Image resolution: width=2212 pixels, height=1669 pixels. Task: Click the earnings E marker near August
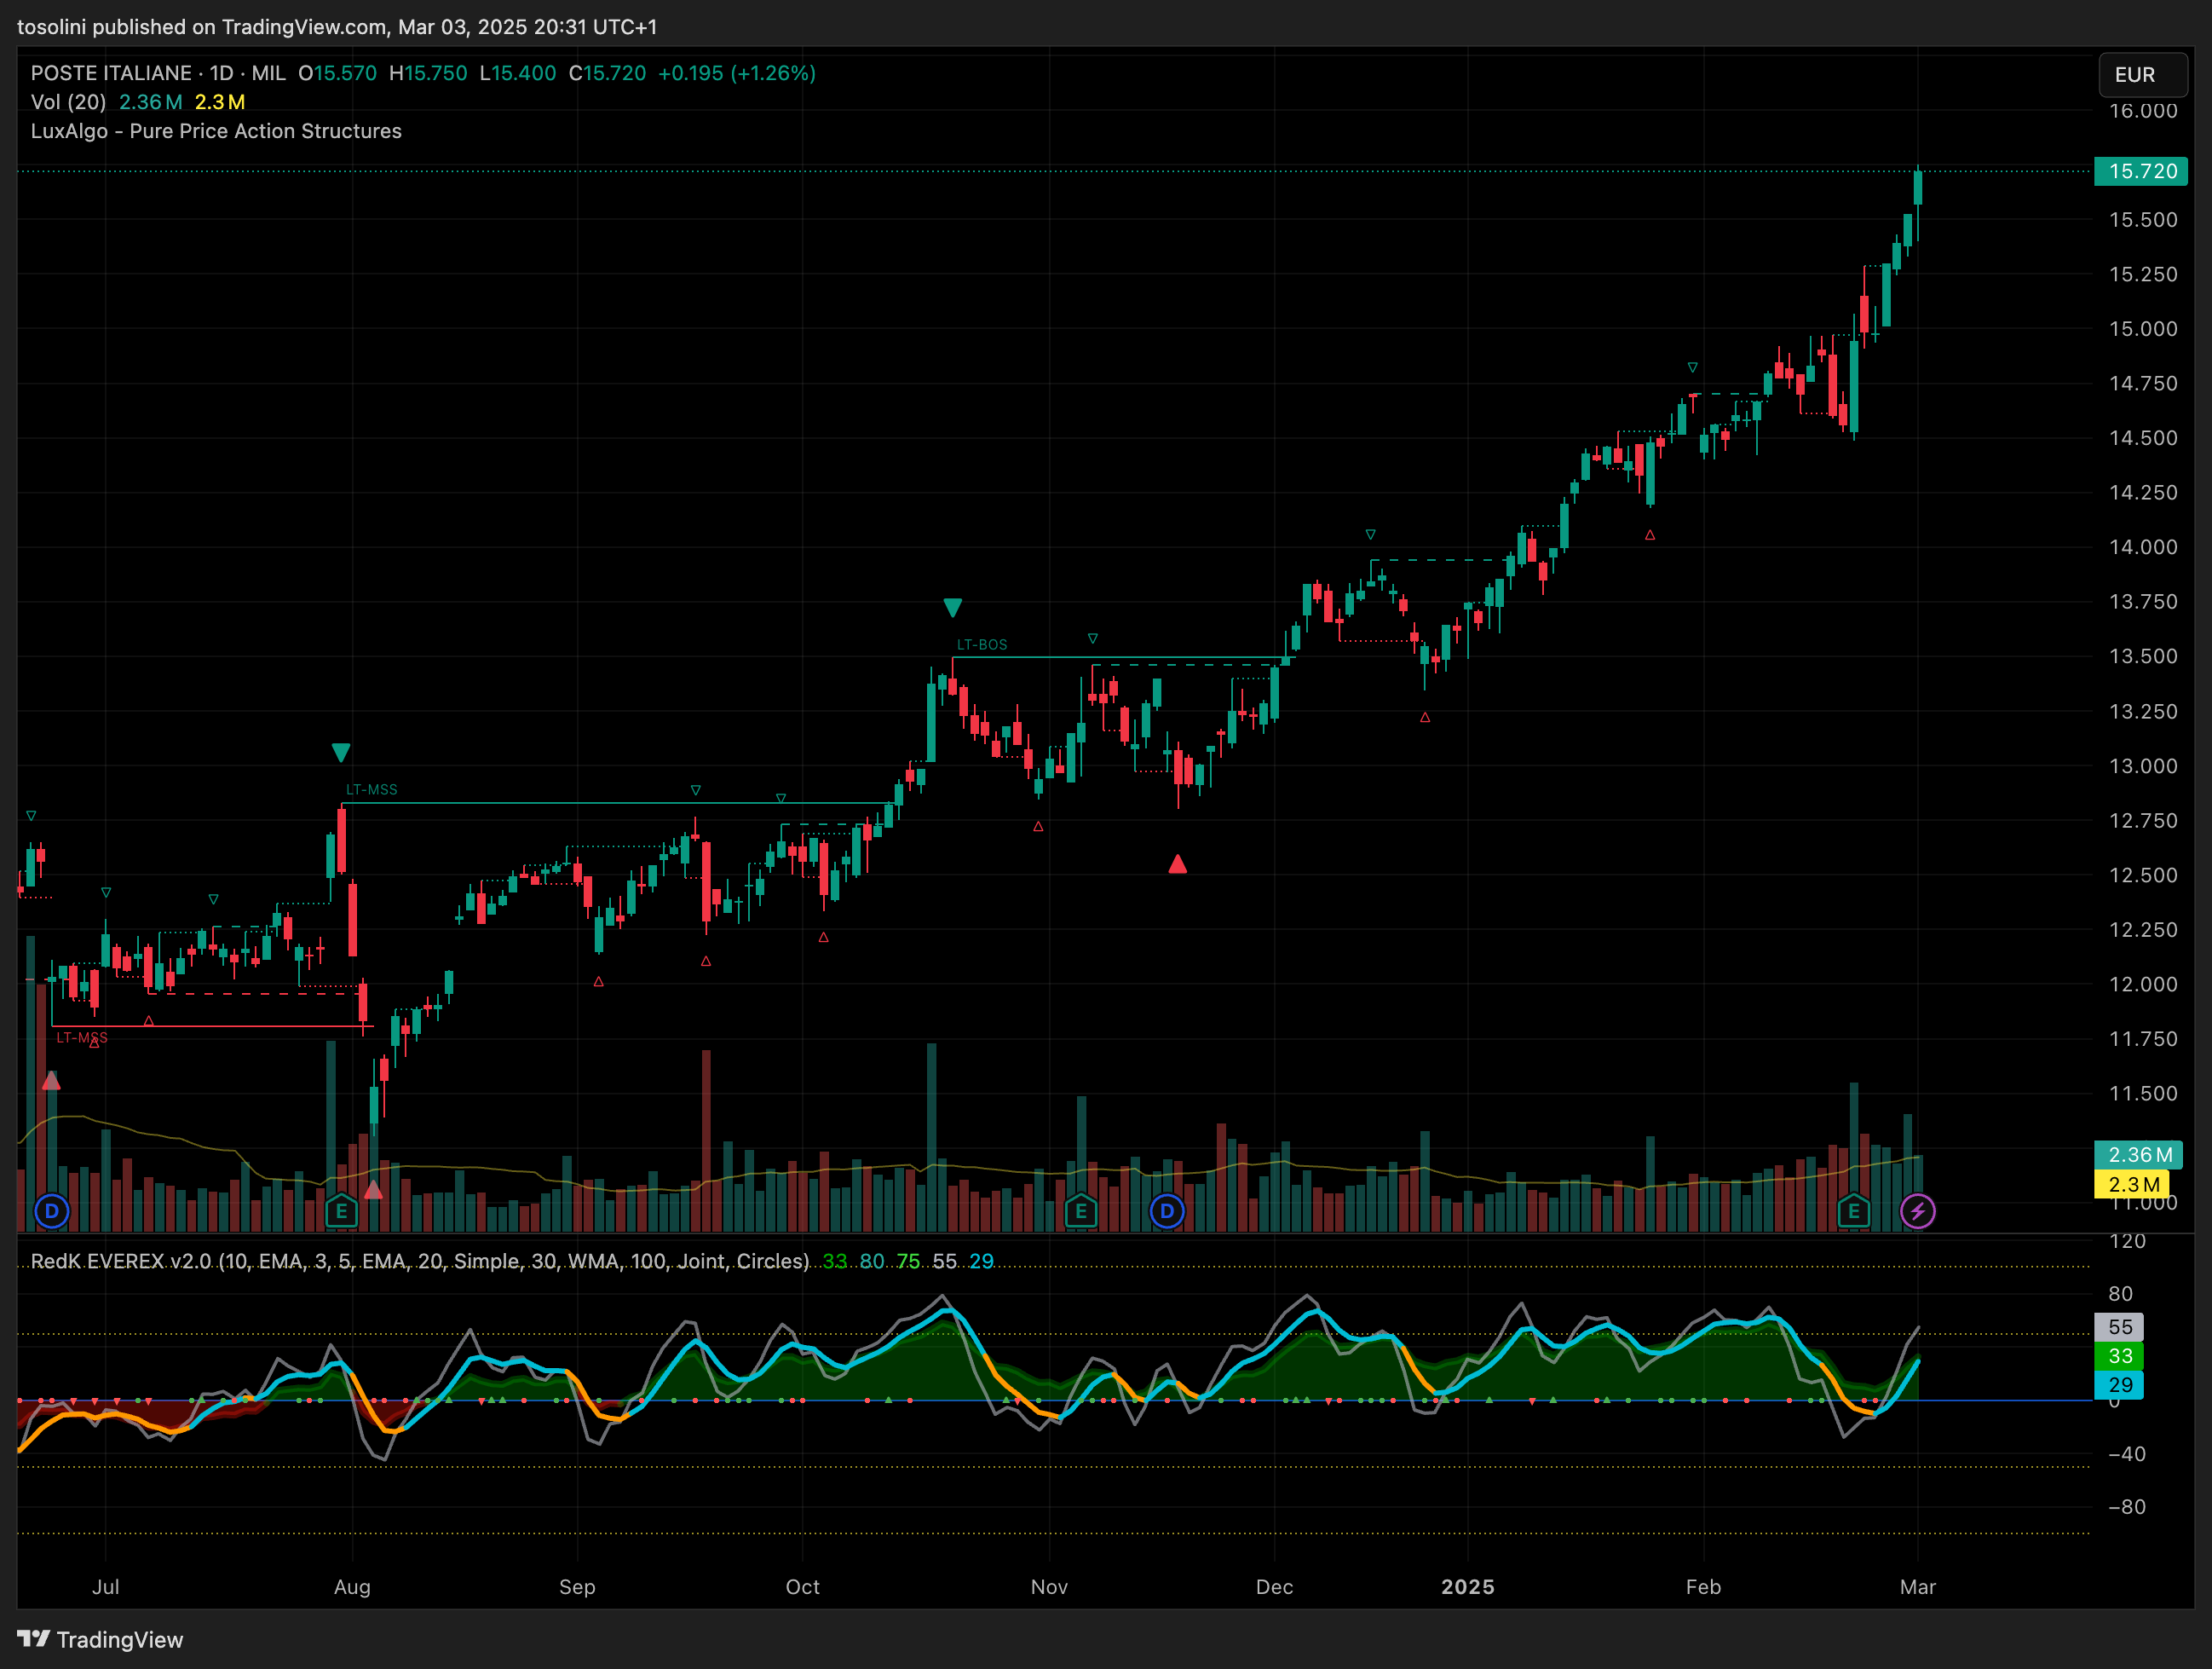click(341, 1212)
